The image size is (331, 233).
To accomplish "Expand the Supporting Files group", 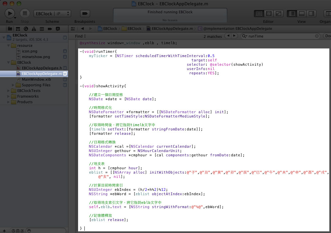I will [13, 85].
